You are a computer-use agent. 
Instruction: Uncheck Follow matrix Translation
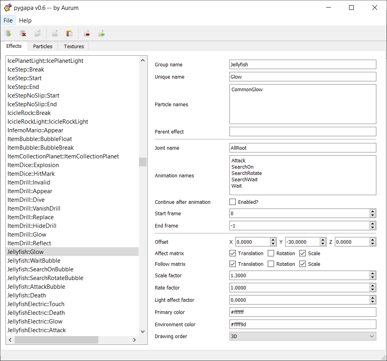[x=233, y=264]
